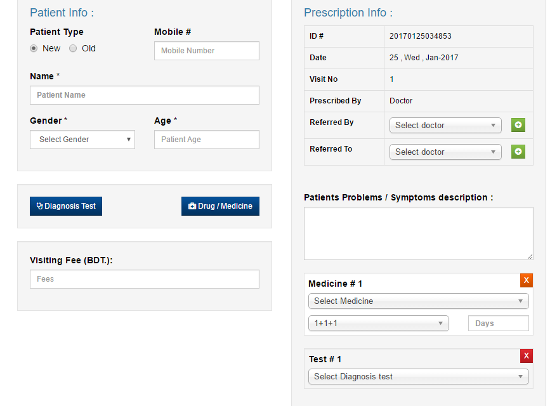Viewport: 557px width, 406px height.
Task: Click the symptoms description text area
Action: [418, 233]
